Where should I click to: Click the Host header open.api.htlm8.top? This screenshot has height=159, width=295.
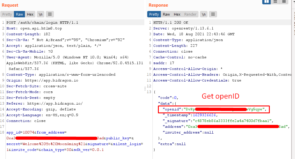[34, 28]
